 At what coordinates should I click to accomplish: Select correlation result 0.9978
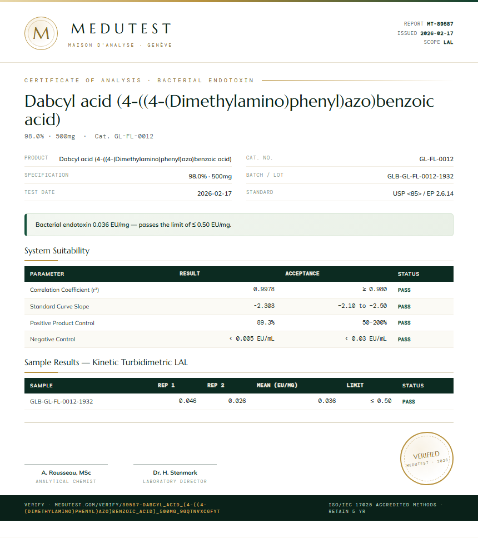(x=264, y=289)
